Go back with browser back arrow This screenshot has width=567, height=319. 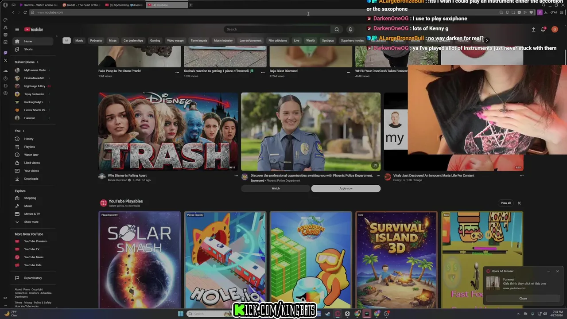[13, 12]
